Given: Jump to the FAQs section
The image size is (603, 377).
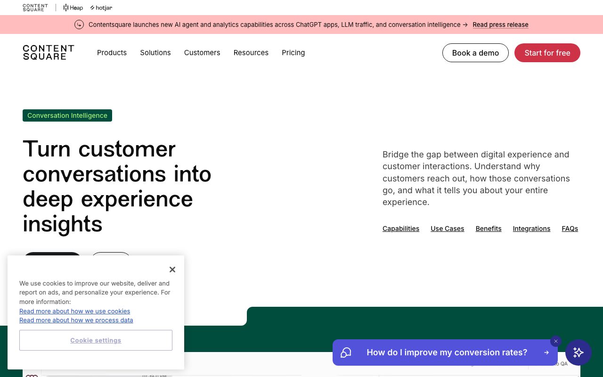Looking at the screenshot, I should click(x=570, y=229).
